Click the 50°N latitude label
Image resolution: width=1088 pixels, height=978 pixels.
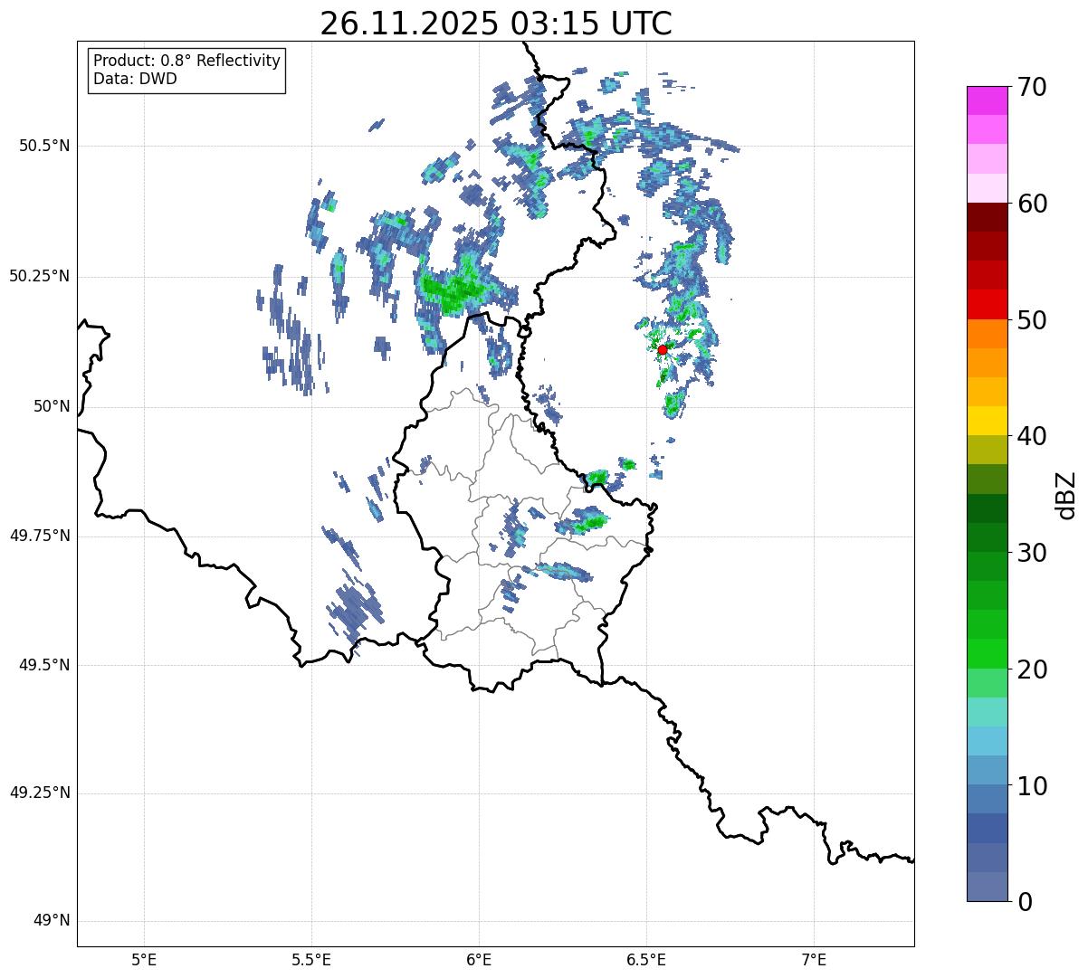pyautogui.click(x=52, y=406)
